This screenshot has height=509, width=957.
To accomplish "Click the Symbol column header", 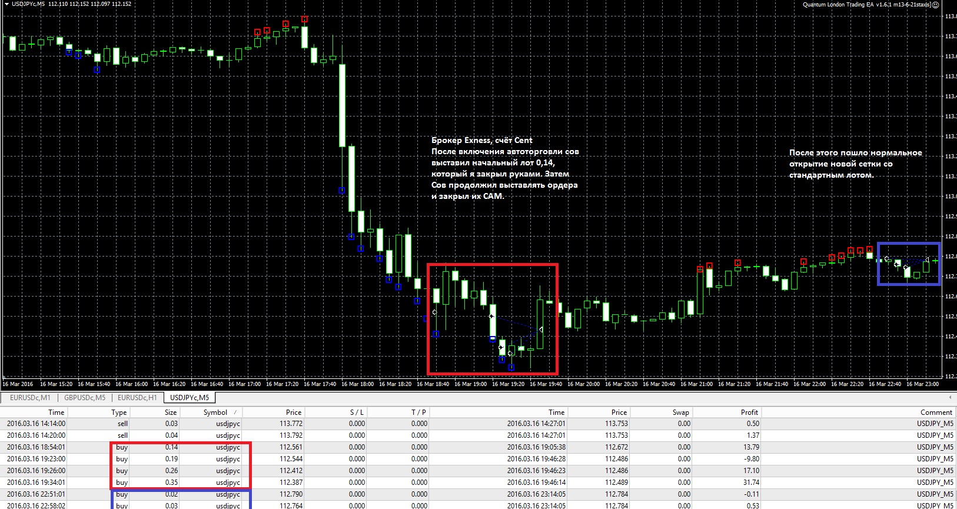I will 215,412.
